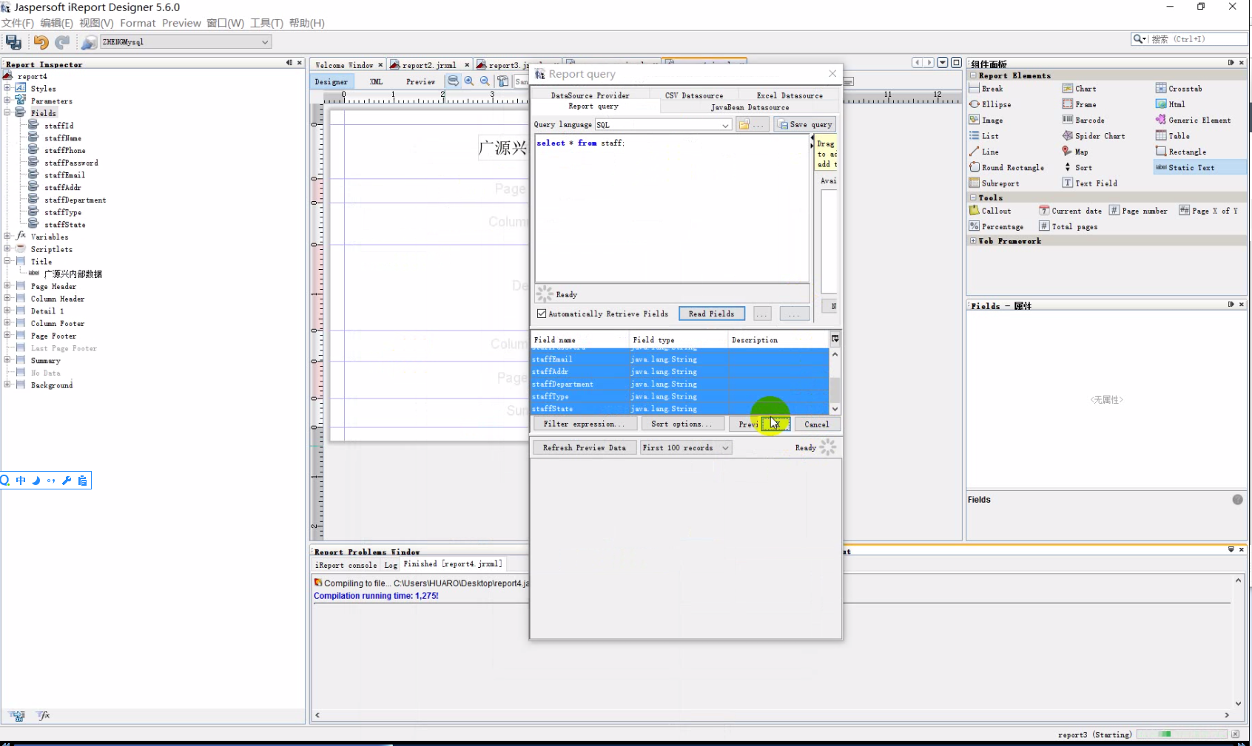Choose the Static Text element
This screenshot has height=746, width=1252.
pos(1191,168)
